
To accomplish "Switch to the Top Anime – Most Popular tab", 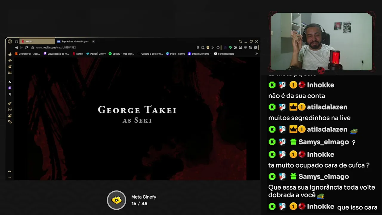I will [x=73, y=42].
